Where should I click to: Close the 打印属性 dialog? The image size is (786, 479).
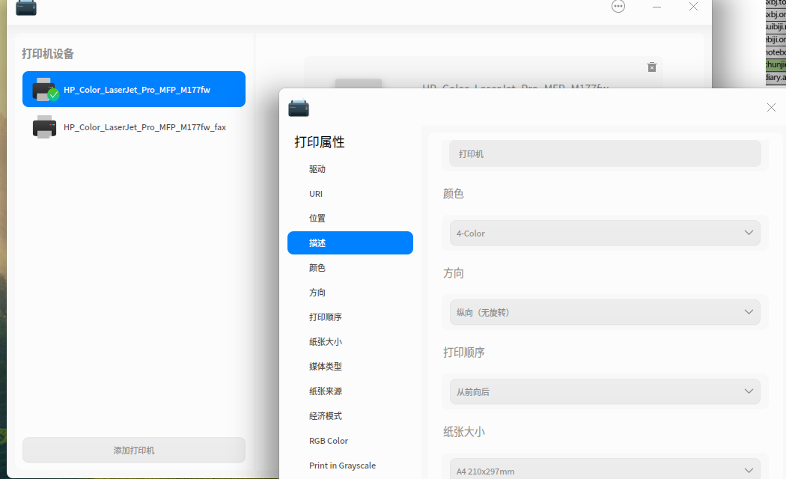coord(771,108)
